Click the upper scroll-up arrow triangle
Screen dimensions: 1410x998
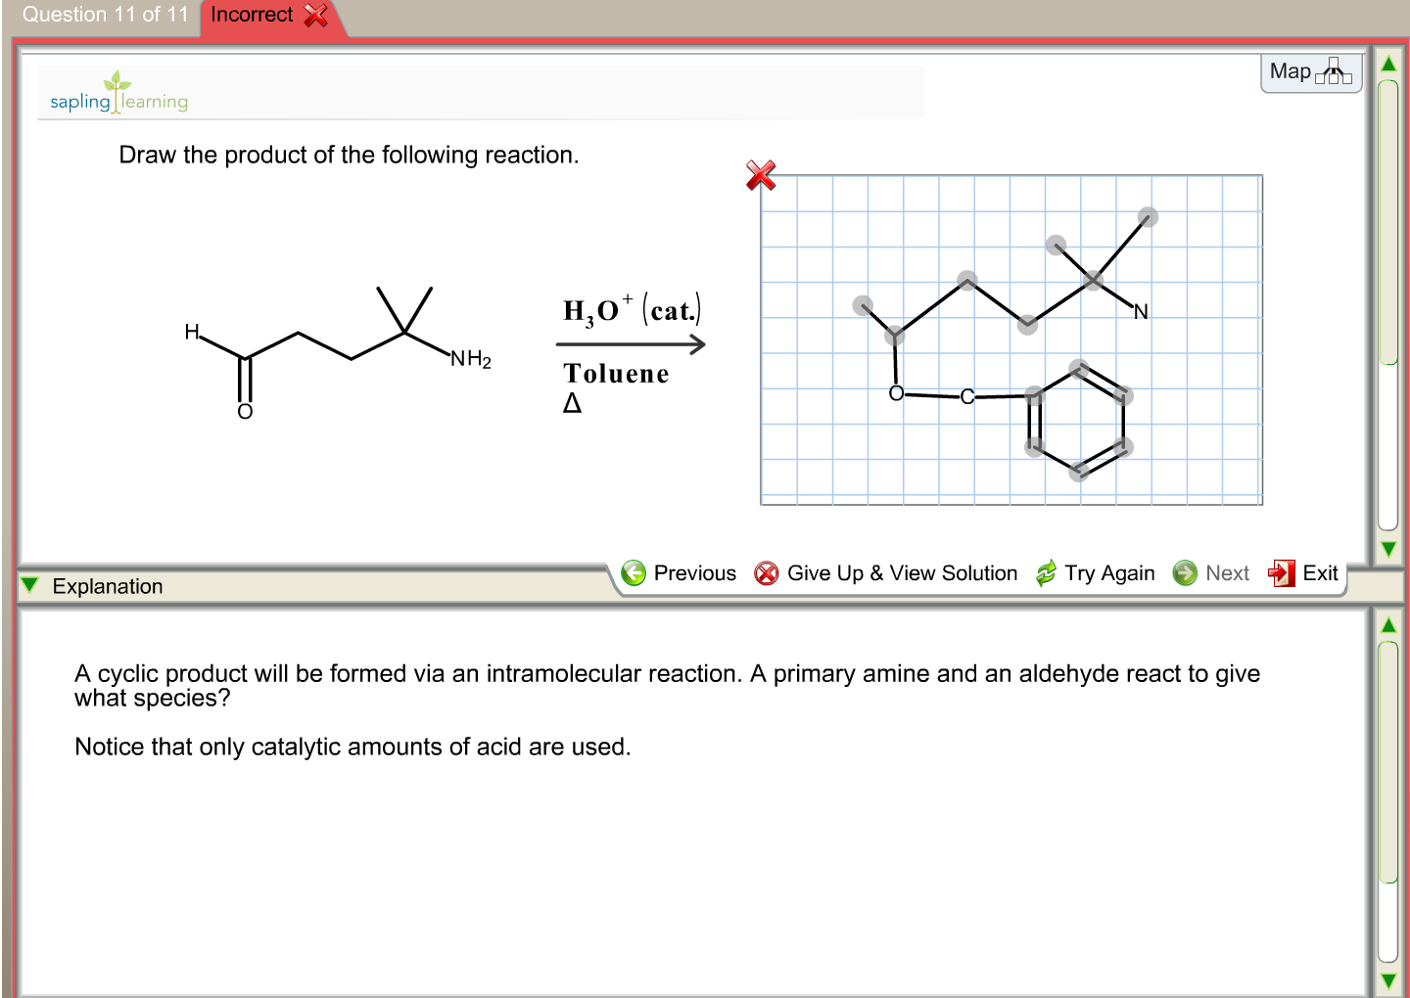pos(1387,62)
